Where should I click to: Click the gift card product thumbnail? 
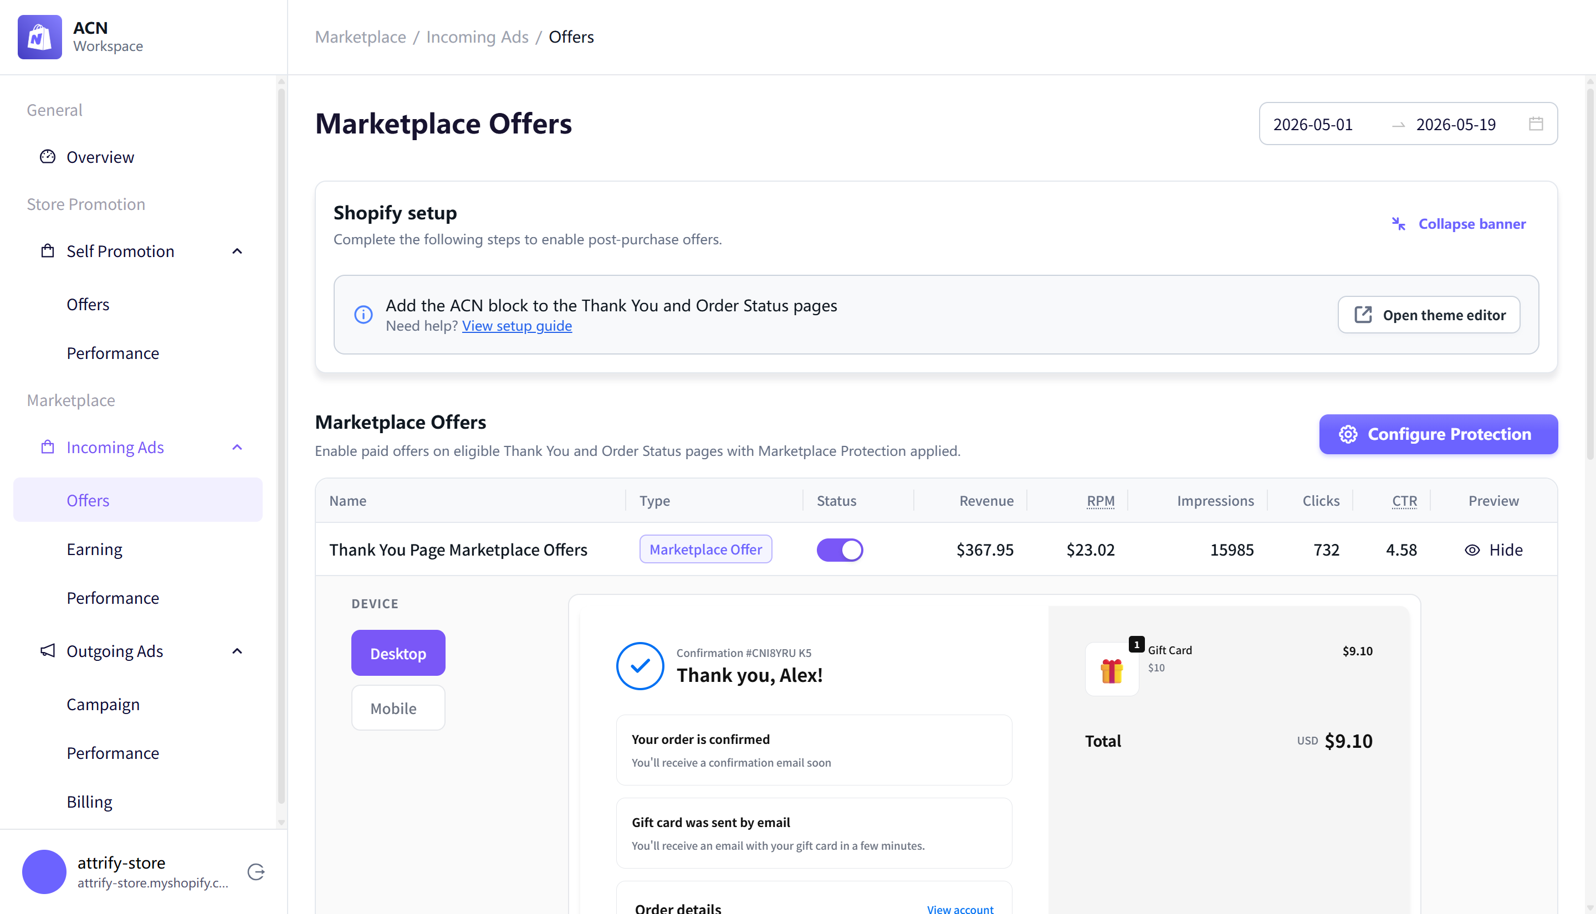pos(1112,669)
